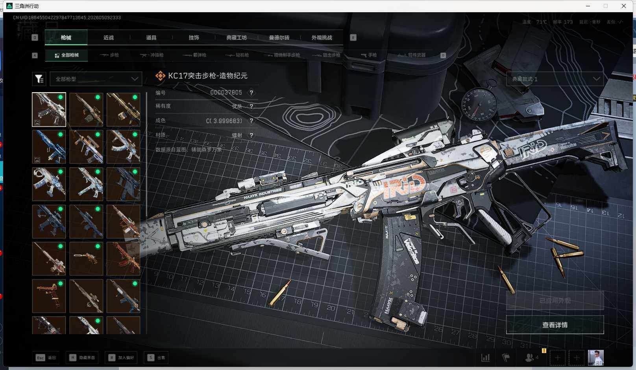Select the red rifle skin in fifth row, third column
Viewport: 636px width, 370px height.
(x=123, y=258)
